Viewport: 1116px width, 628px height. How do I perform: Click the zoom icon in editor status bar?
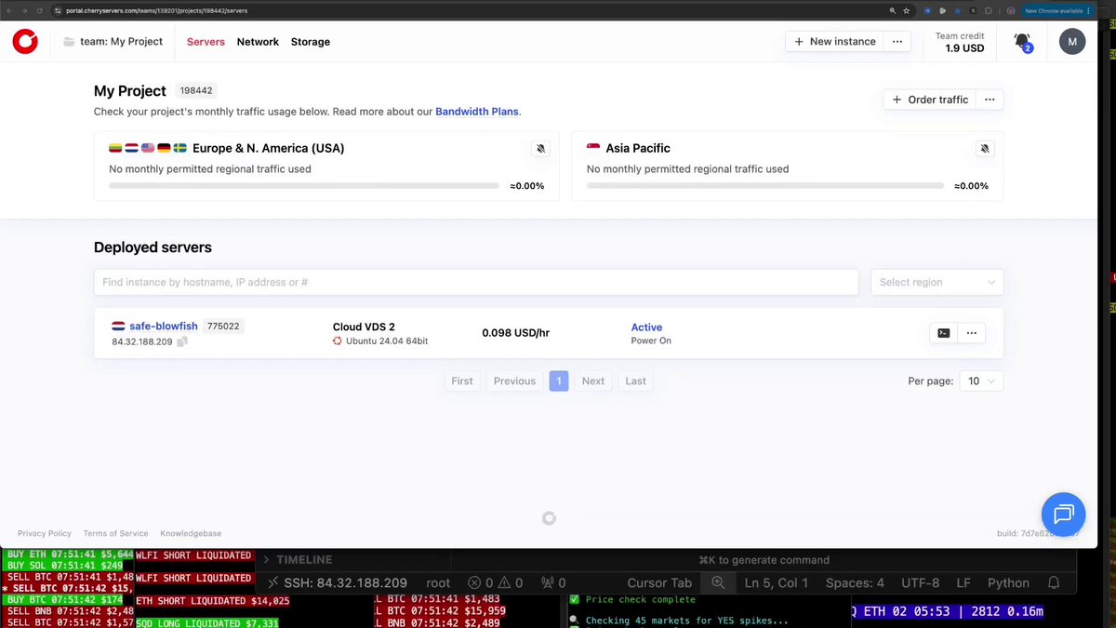[x=718, y=582]
